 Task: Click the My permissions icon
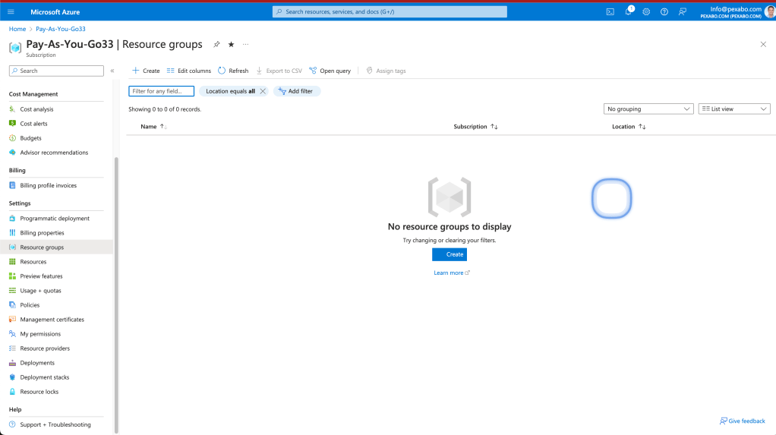click(x=12, y=333)
